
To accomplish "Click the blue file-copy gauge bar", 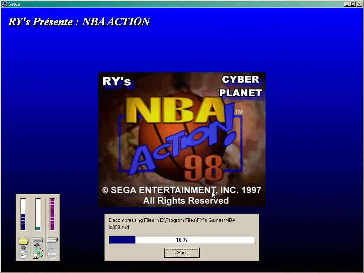I will tap(23, 214).
